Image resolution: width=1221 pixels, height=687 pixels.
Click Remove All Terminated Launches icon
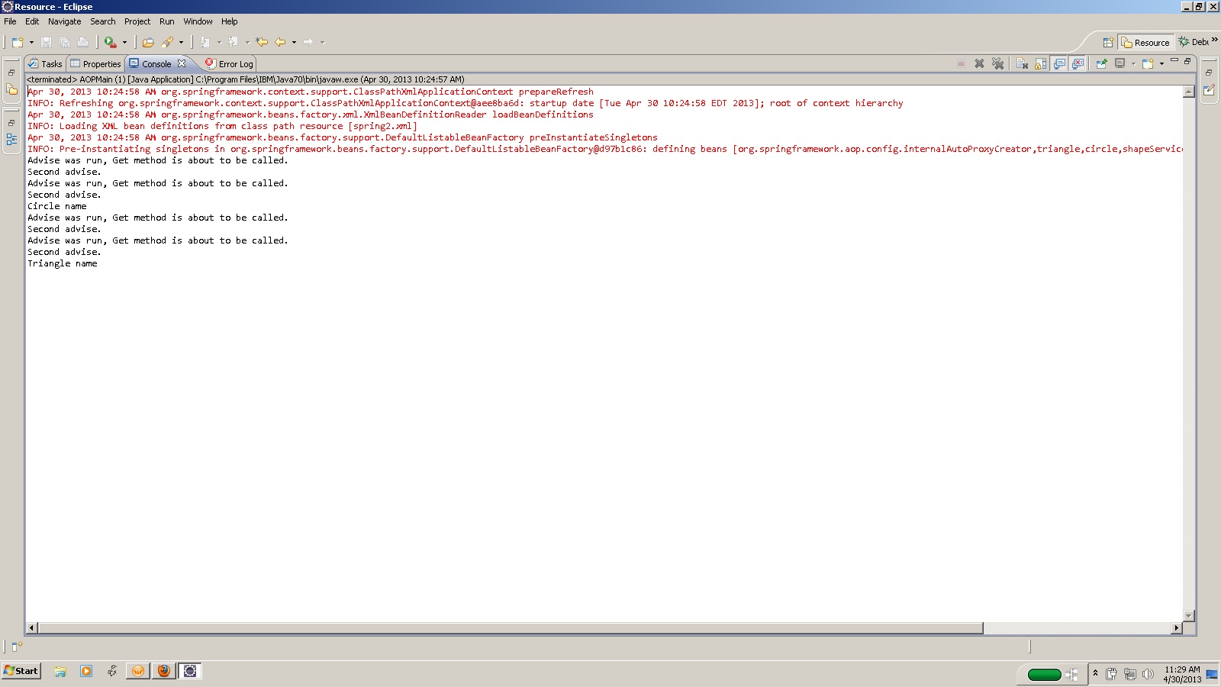coord(998,64)
